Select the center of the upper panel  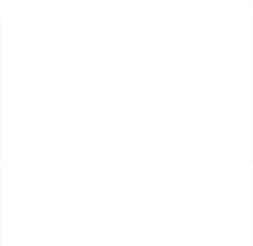coord(126,90)
